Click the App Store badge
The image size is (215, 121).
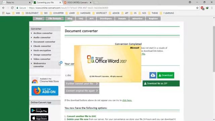(x=40, y=118)
